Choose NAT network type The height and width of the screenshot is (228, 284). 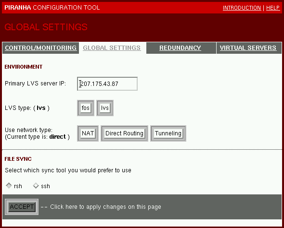pos(88,133)
